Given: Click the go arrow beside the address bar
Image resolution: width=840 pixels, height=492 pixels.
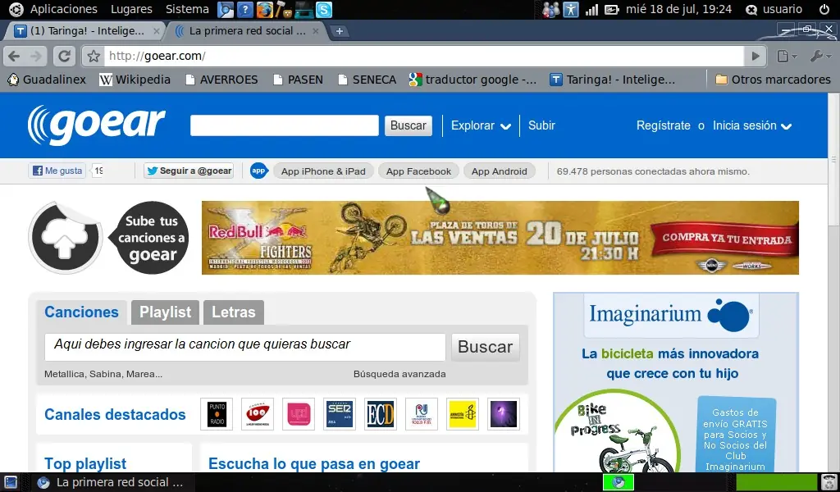Looking at the screenshot, I should 756,56.
